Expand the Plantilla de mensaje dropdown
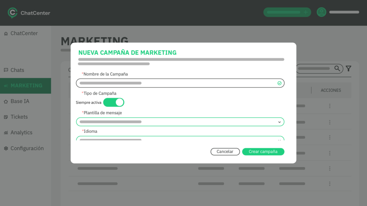 [280, 122]
